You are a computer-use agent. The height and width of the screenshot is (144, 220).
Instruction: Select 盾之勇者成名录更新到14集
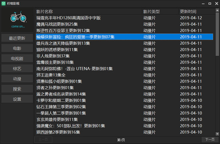coord(124,94)
